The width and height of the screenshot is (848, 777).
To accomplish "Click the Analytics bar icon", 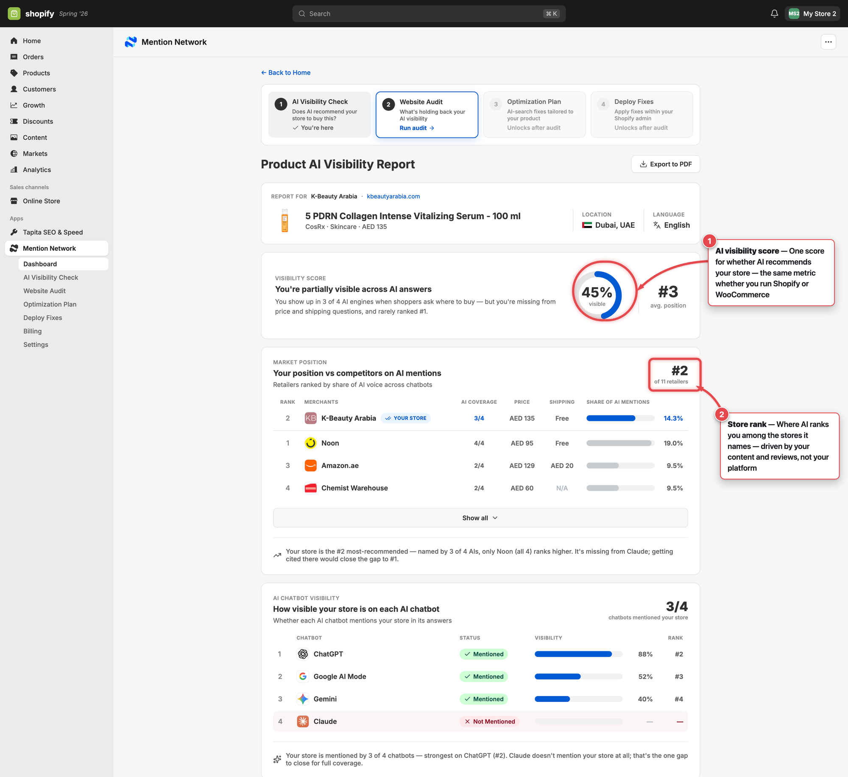I will tap(14, 170).
